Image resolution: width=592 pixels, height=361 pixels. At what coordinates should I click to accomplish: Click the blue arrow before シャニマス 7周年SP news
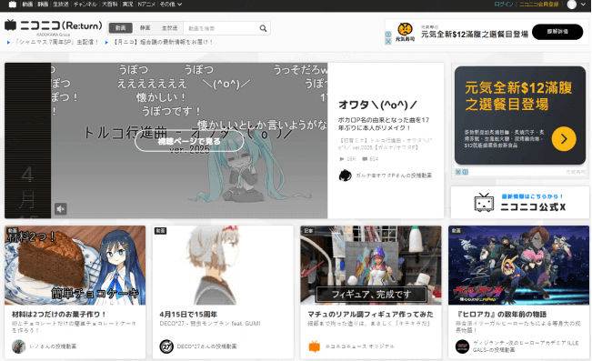click(8, 43)
